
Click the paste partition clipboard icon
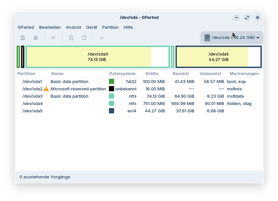[x=84, y=38]
